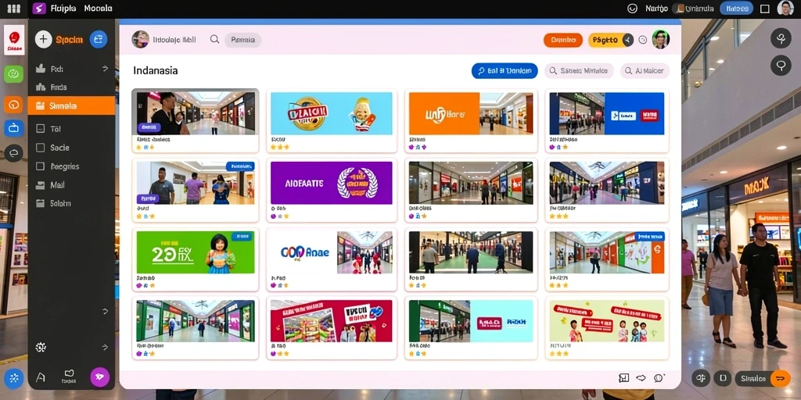
Task: Click the white plus icon in sidebar
Action: point(44,39)
